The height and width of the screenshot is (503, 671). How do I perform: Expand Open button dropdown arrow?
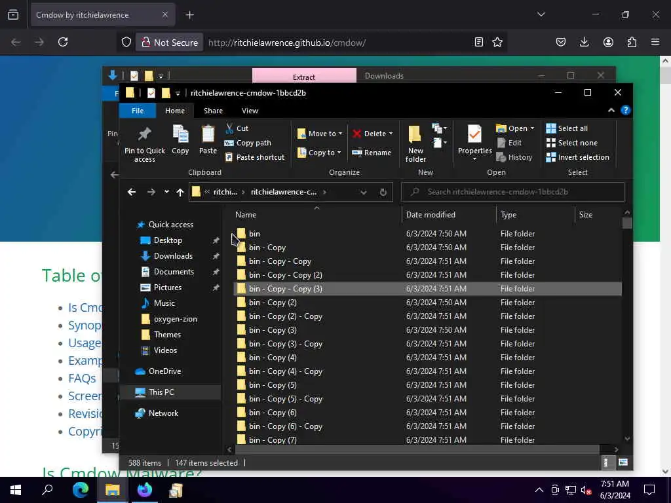click(532, 128)
